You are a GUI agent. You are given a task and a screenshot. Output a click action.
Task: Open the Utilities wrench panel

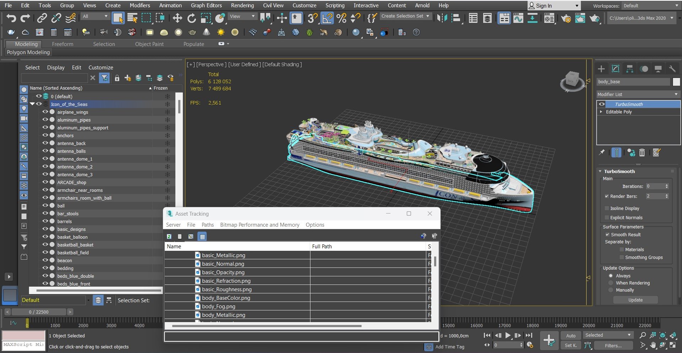[x=672, y=69]
